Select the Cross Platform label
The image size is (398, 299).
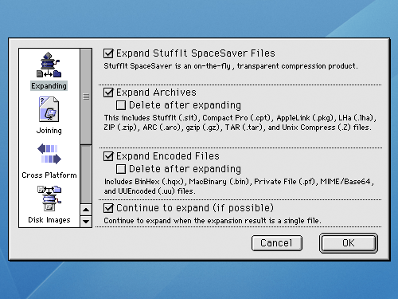click(x=49, y=175)
